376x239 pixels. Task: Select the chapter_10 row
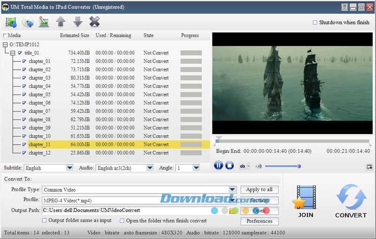[119, 136]
